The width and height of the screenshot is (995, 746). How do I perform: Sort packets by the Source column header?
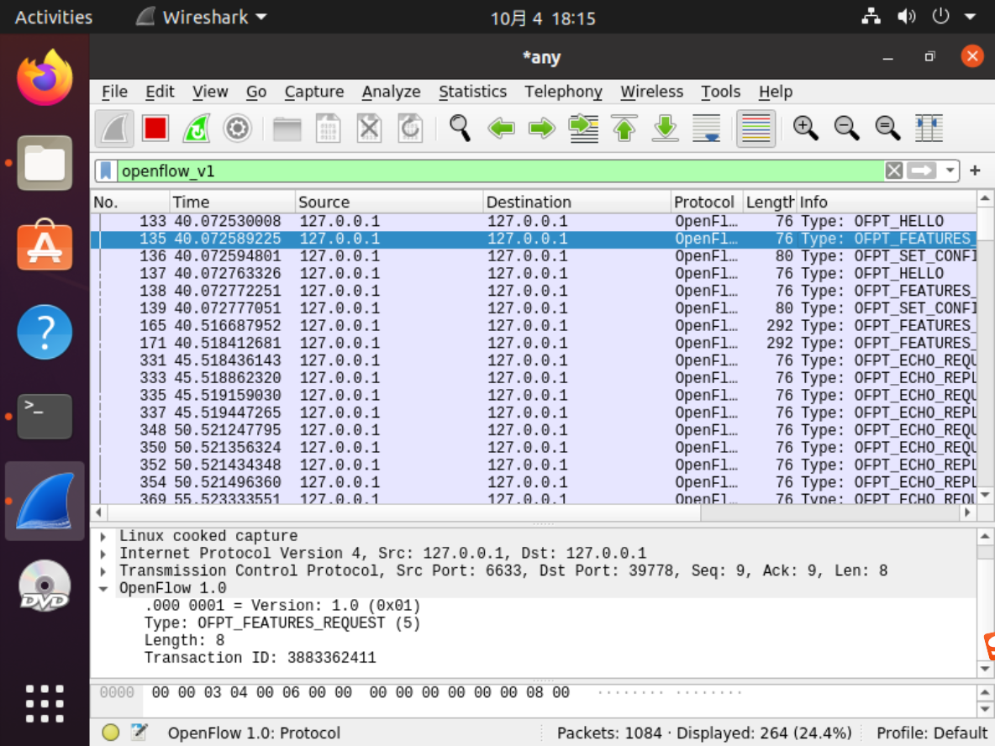389,202
